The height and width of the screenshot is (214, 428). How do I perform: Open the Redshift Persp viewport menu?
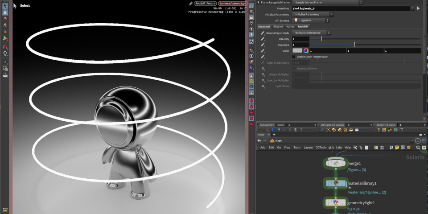click(x=206, y=3)
